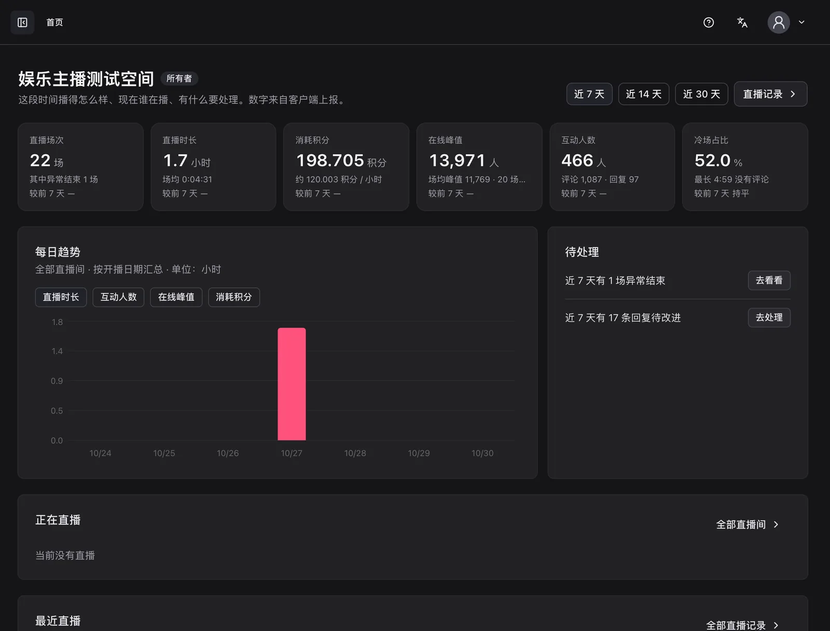Open the language translation icon
Viewport: 830px width, 631px height.
pos(742,22)
